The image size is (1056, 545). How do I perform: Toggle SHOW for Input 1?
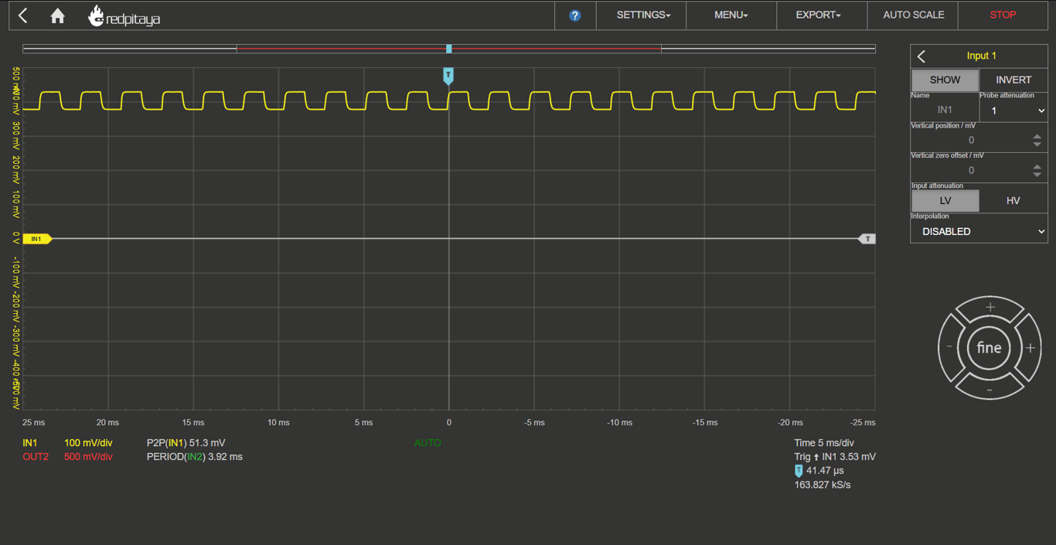click(945, 80)
